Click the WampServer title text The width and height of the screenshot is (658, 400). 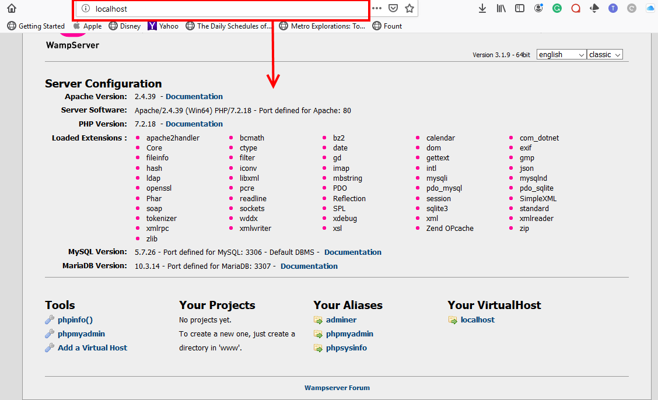pos(72,45)
